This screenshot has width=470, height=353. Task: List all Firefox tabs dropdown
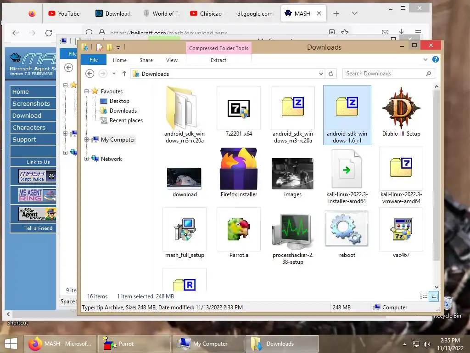[355, 13]
